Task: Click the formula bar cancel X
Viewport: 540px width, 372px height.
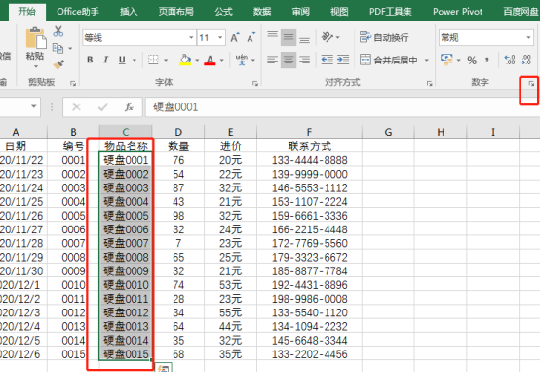Action: (x=76, y=107)
